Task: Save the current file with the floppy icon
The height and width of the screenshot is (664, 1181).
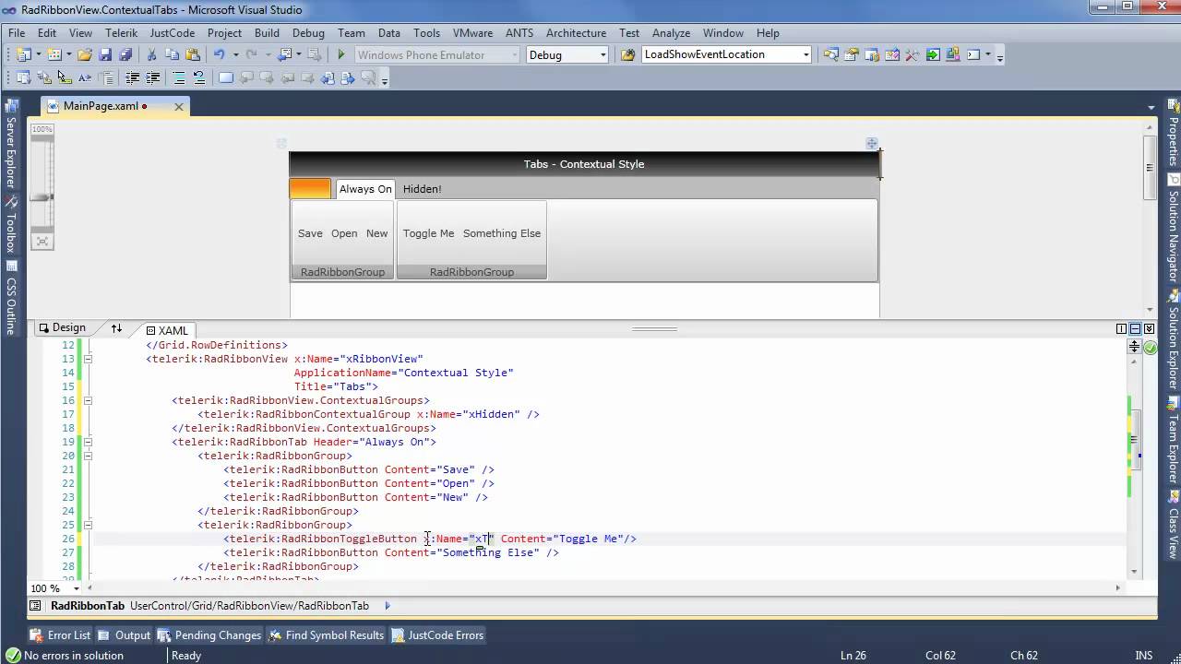Action: tap(105, 54)
